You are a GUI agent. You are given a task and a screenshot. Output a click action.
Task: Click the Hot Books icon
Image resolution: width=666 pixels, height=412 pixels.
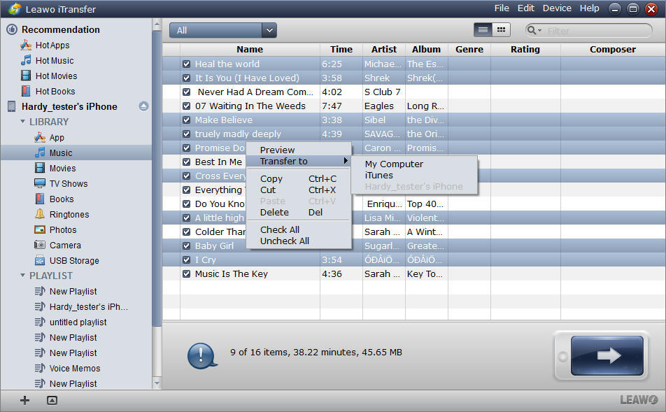point(26,91)
